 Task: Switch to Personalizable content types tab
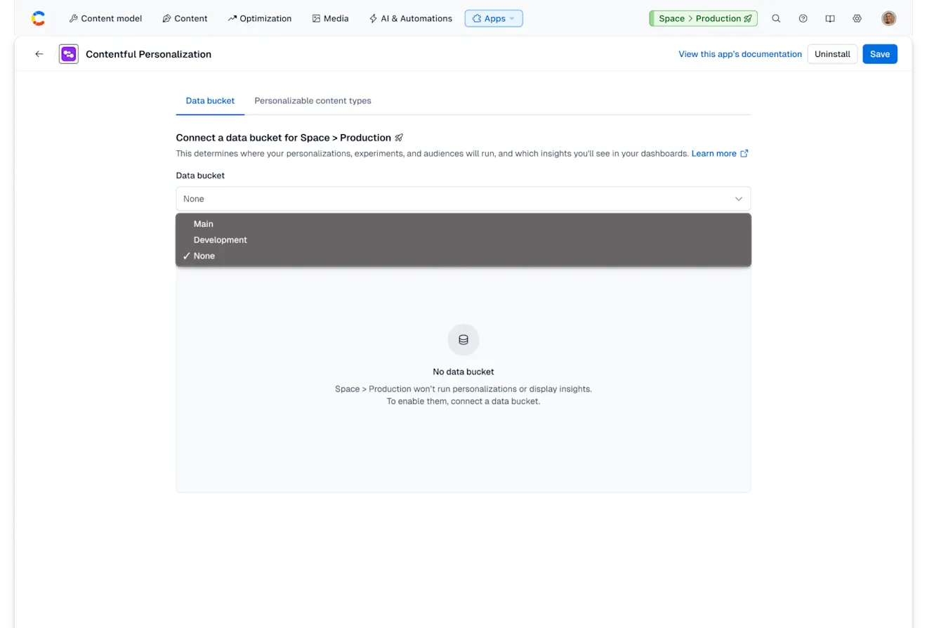[313, 100]
